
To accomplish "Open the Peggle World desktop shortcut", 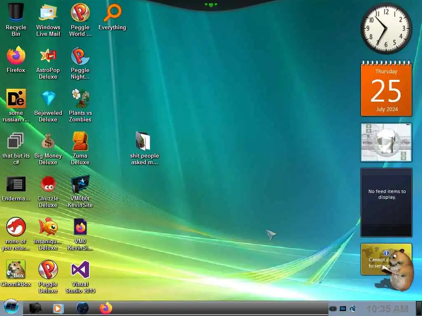I will (x=80, y=19).
